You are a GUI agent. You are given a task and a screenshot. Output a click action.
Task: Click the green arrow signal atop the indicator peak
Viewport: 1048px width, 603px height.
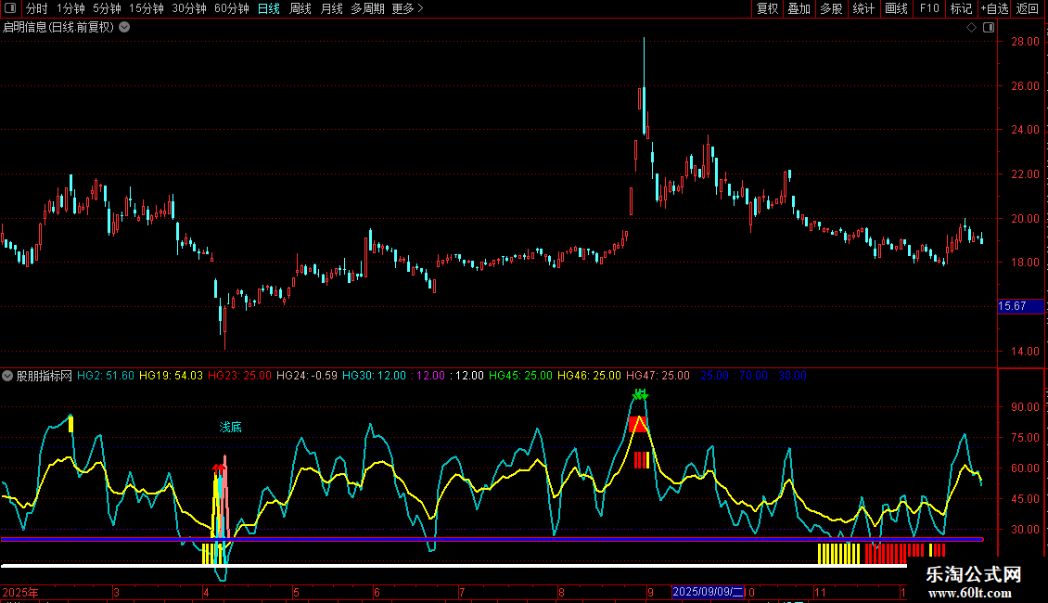640,394
